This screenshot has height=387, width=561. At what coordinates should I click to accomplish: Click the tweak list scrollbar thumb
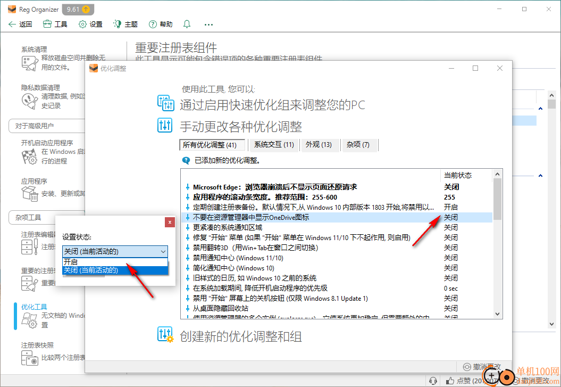tap(497, 199)
